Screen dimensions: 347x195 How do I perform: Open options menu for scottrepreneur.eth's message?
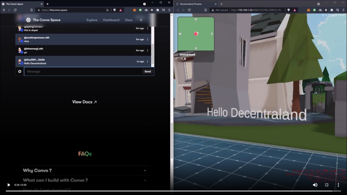(148, 40)
